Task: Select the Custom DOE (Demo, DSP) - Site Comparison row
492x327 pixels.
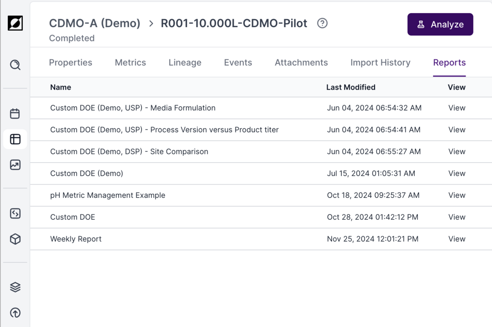Action: [x=129, y=152]
